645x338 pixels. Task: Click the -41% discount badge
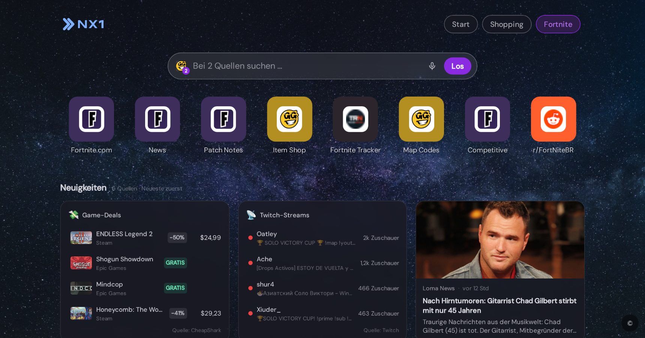(x=178, y=313)
